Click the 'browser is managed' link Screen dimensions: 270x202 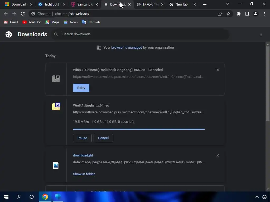tap(127, 48)
